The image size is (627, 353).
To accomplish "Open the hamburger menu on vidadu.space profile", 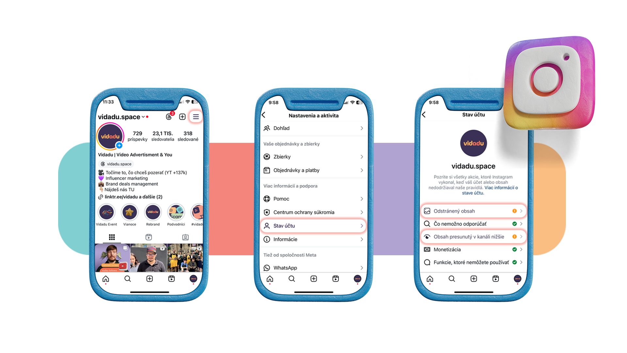I will pos(196,116).
